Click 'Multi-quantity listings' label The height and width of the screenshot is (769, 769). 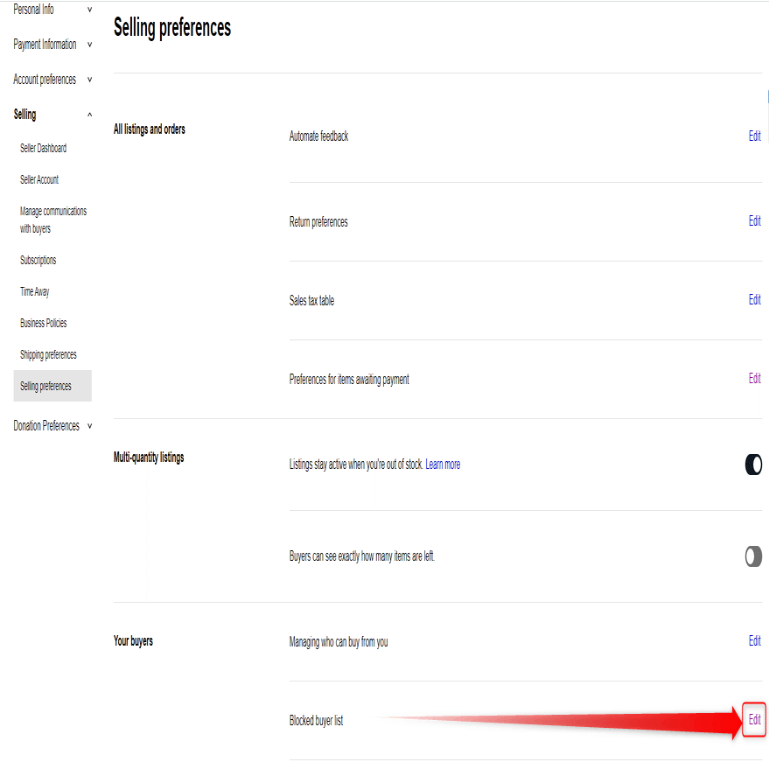click(x=149, y=458)
